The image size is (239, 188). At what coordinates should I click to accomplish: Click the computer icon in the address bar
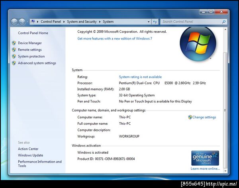click(33, 22)
